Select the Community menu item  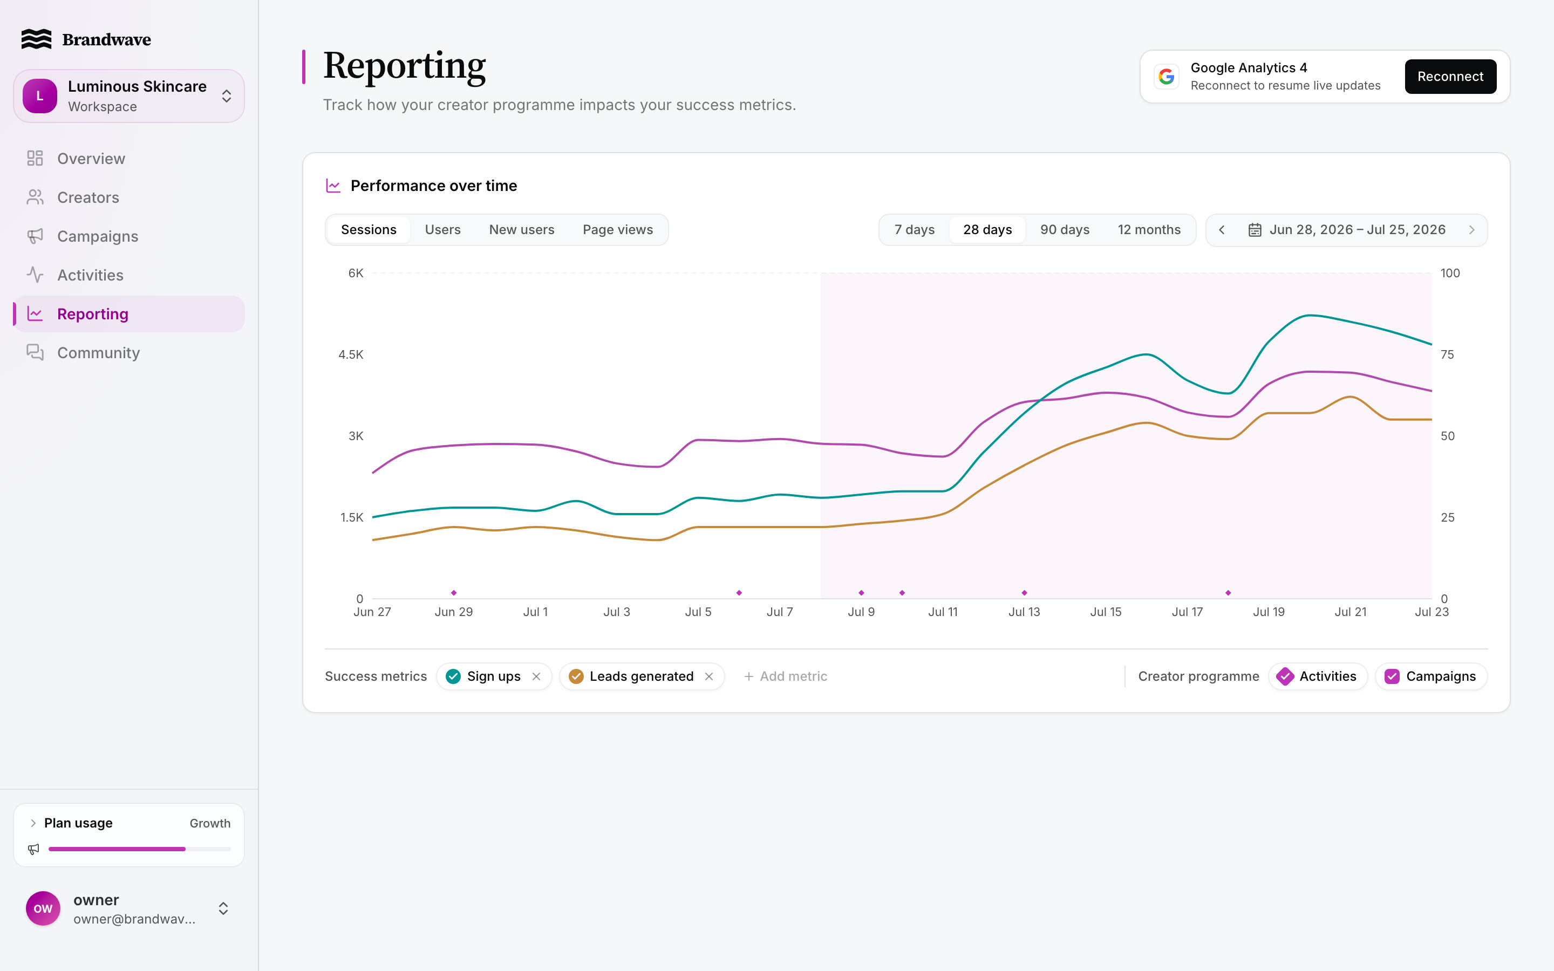pos(129,353)
